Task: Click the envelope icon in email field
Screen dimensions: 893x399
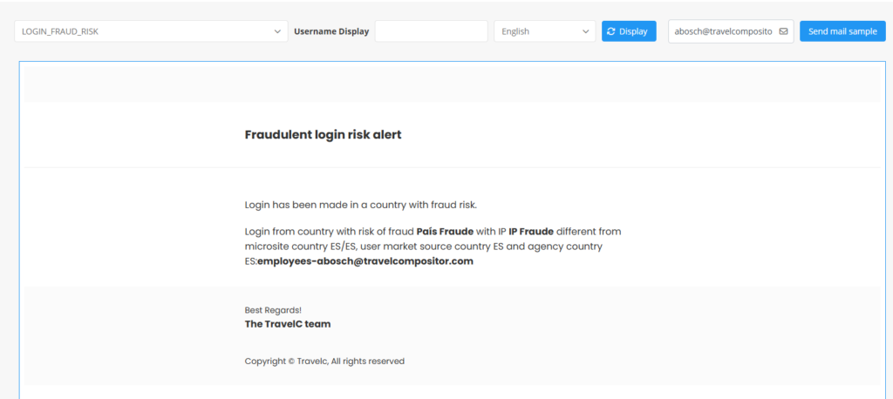Action: point(782,31)
